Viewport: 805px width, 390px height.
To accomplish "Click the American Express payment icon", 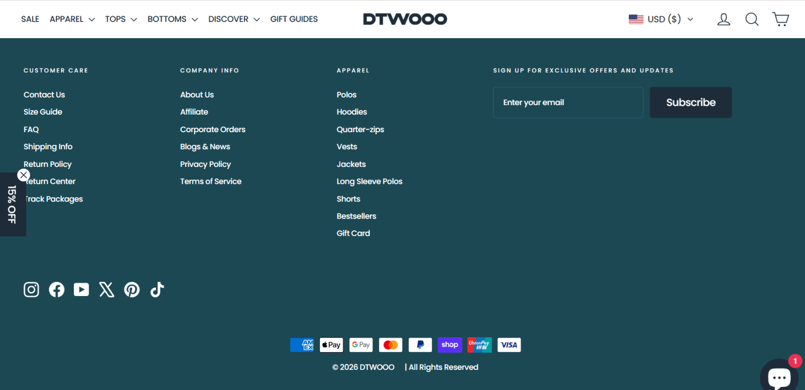I will tap(302, 345).
